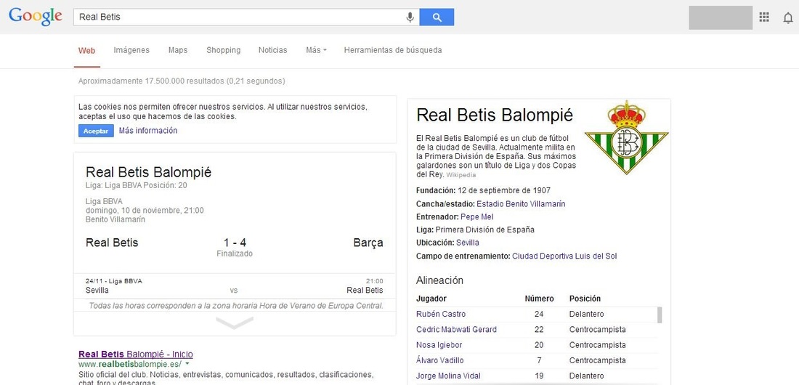
Task: Open the Estadio Benito Villamarín link
Action: coord(521,204)
